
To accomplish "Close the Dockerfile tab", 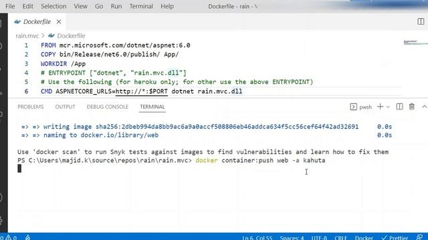I will pos(59,22).
